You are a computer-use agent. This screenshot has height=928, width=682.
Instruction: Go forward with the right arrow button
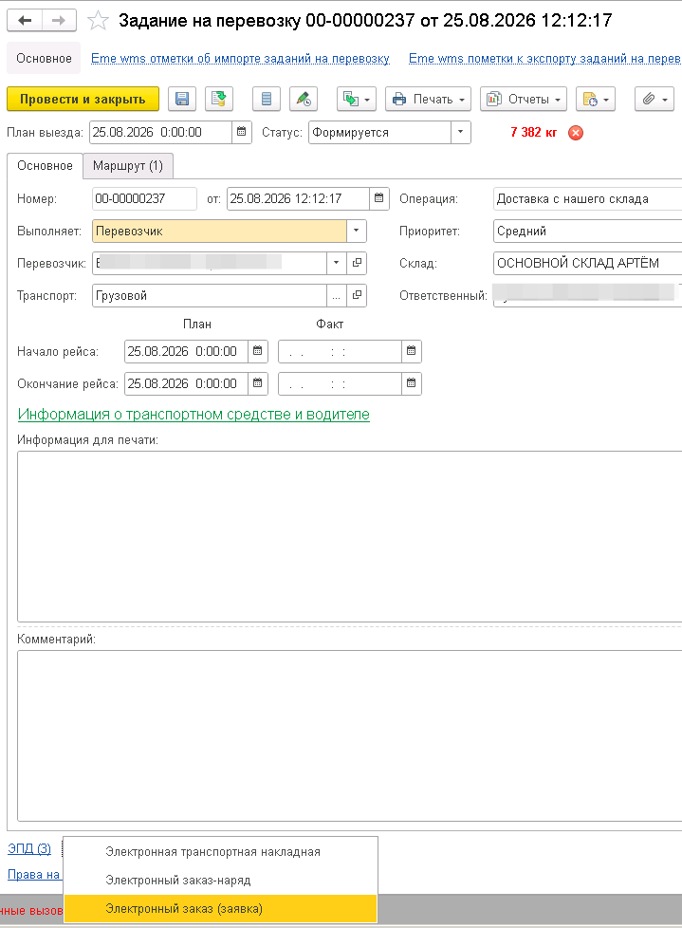[x=59, y=21]
